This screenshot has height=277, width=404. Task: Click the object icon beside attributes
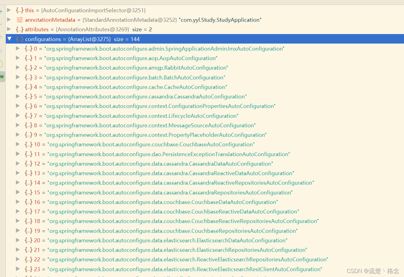(x=20, y=29)
